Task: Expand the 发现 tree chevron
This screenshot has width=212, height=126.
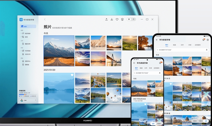Action: (21, 37)
